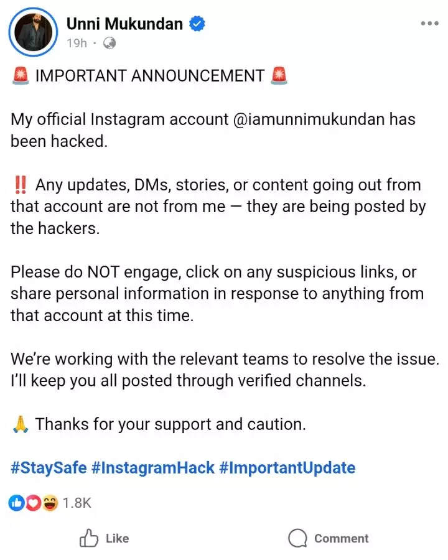Click the globe public privacy icon

click(110, 44)
